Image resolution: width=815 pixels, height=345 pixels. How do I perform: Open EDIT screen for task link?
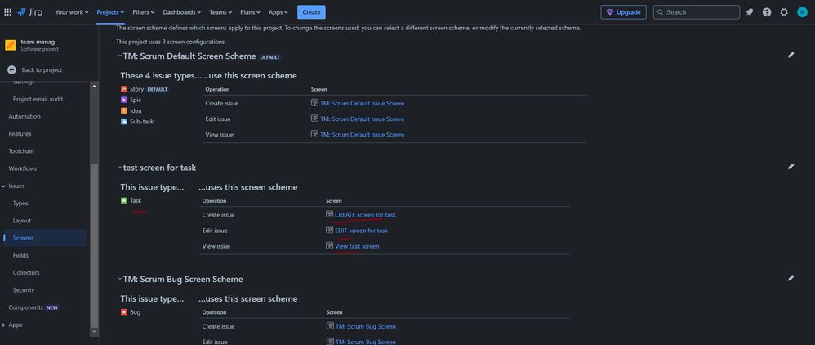pyautogui.click(x=361, y=231)
